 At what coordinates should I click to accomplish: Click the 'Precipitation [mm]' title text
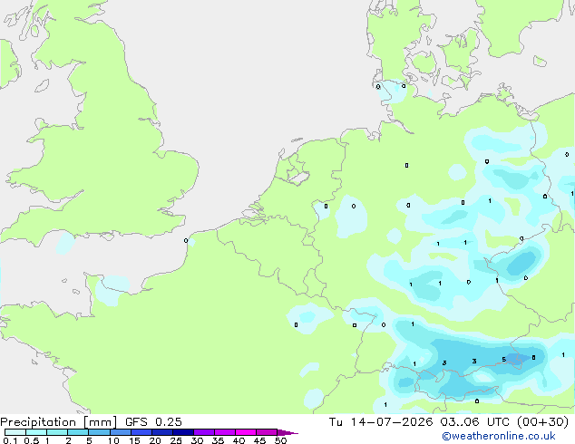tap(58, 422)
